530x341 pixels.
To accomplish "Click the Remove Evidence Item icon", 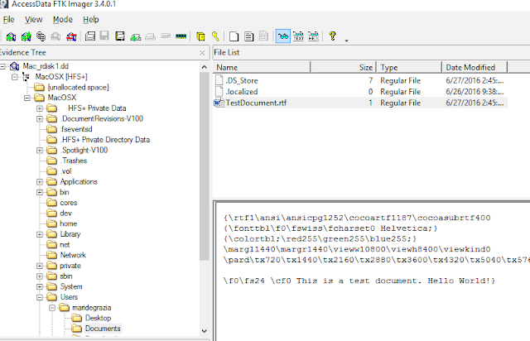I will [55, 36].
